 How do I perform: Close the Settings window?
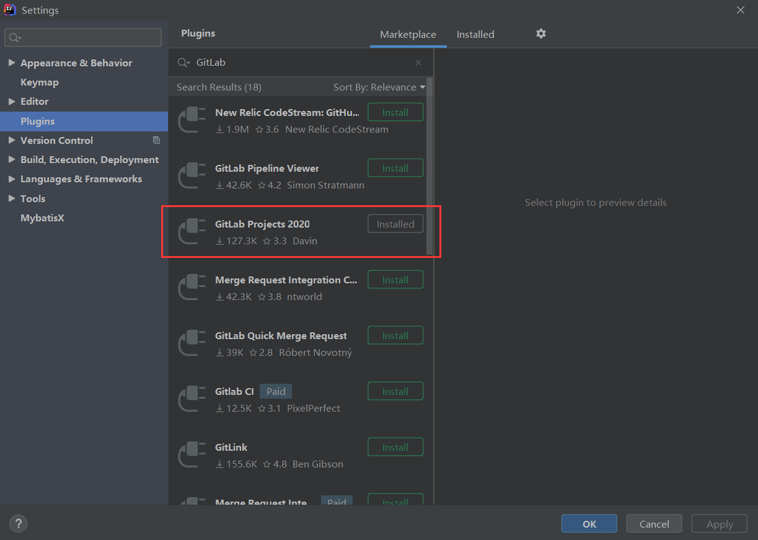tap(741, 10)
